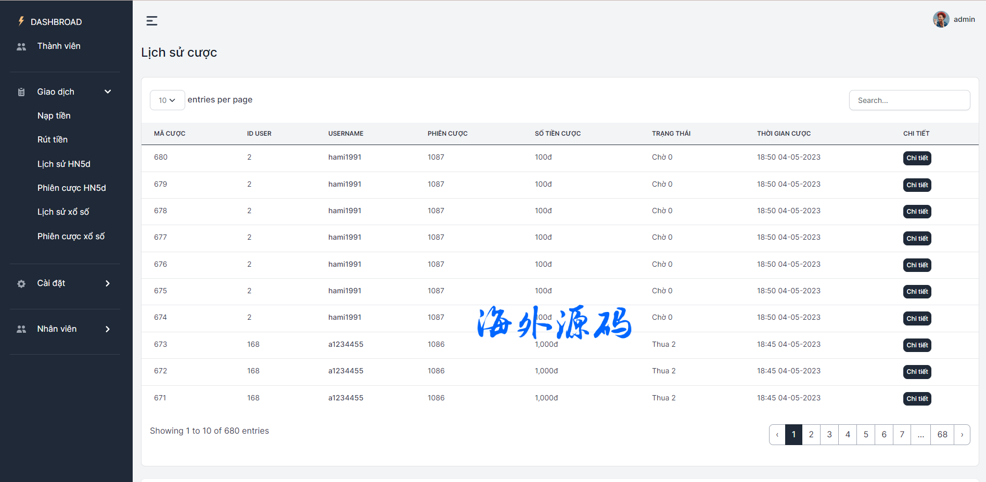Screen dimensions: 986x482
Task: Expand the Cài đặt submenu arrow
Action: click(x=108, y=283)
